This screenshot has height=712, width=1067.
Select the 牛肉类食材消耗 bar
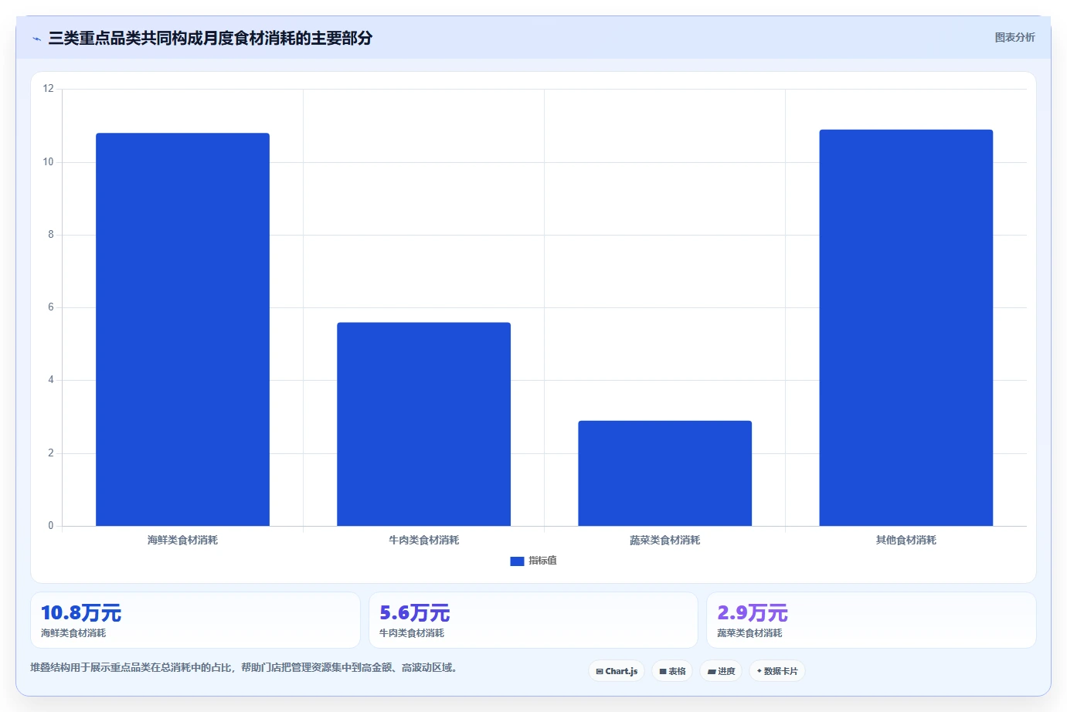coord(423,424)
